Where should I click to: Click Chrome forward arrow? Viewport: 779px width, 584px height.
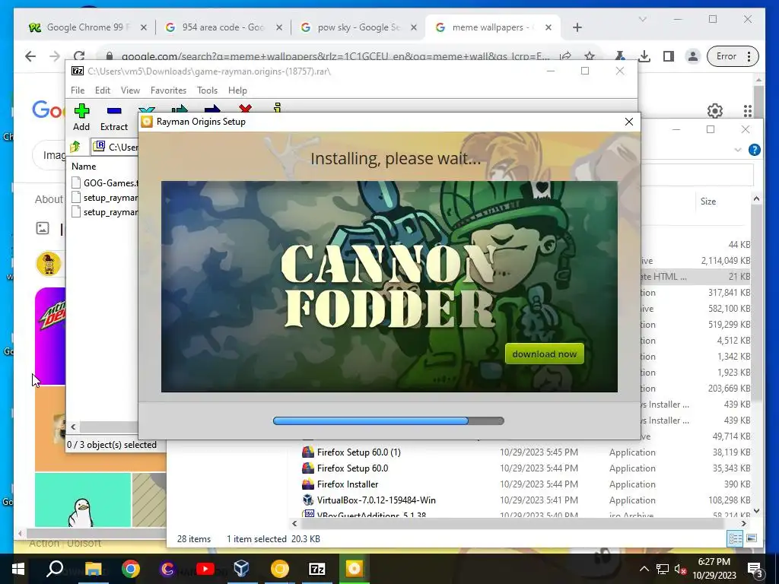click(55, 56)
